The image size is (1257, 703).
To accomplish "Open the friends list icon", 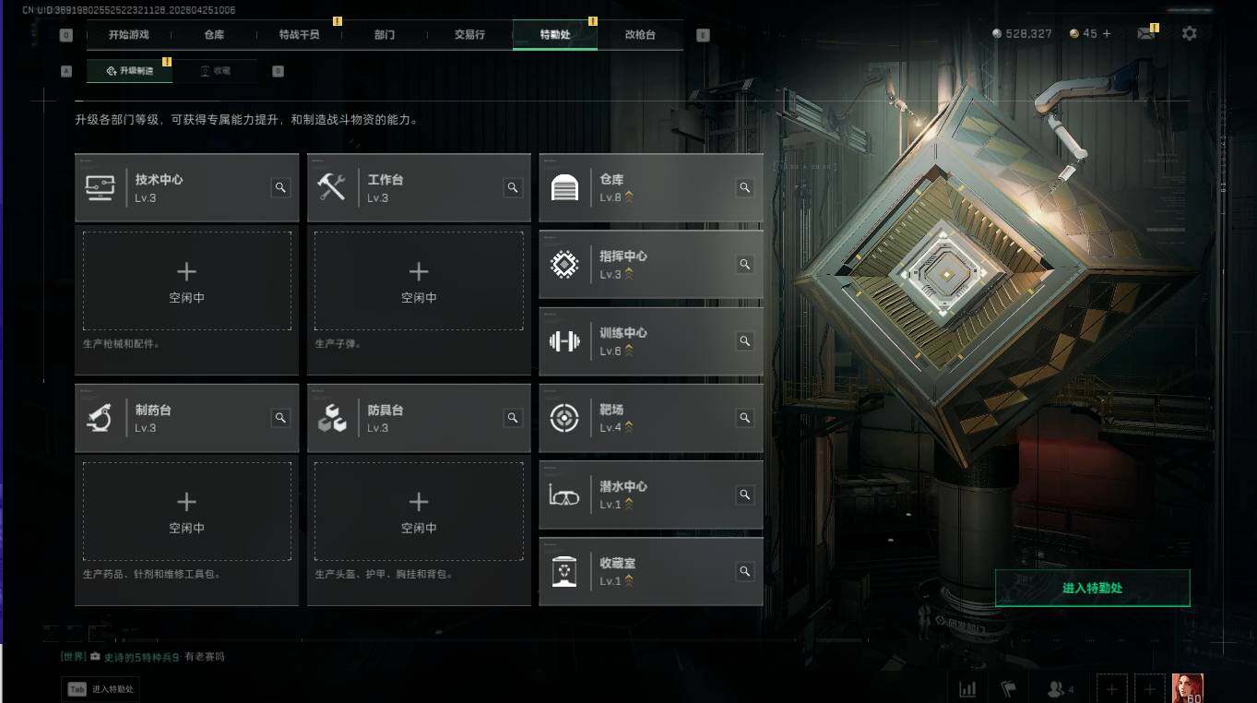I will tap(1060, 689).
